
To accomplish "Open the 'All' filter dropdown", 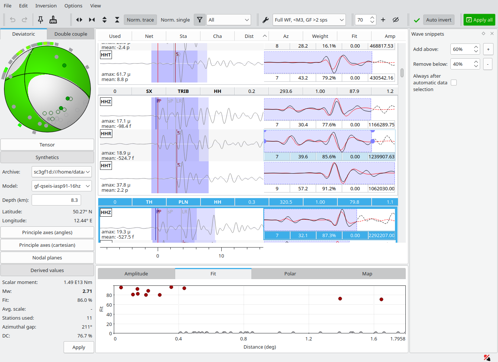I will (229, 20).
